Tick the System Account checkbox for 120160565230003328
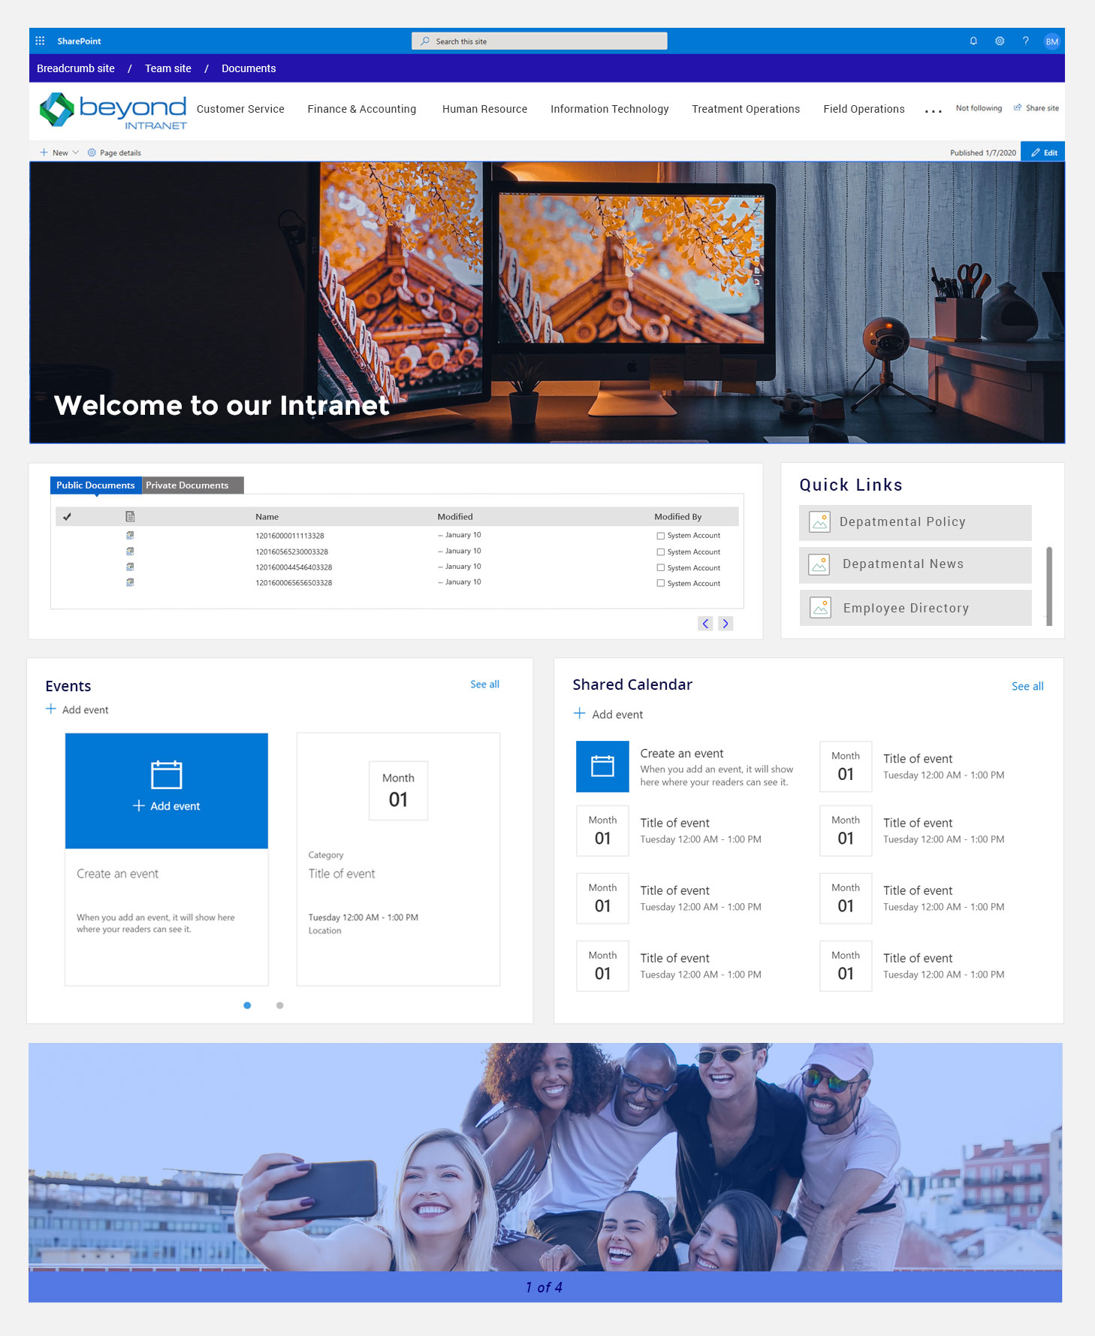The image size is (1095, 1336). 661,552
